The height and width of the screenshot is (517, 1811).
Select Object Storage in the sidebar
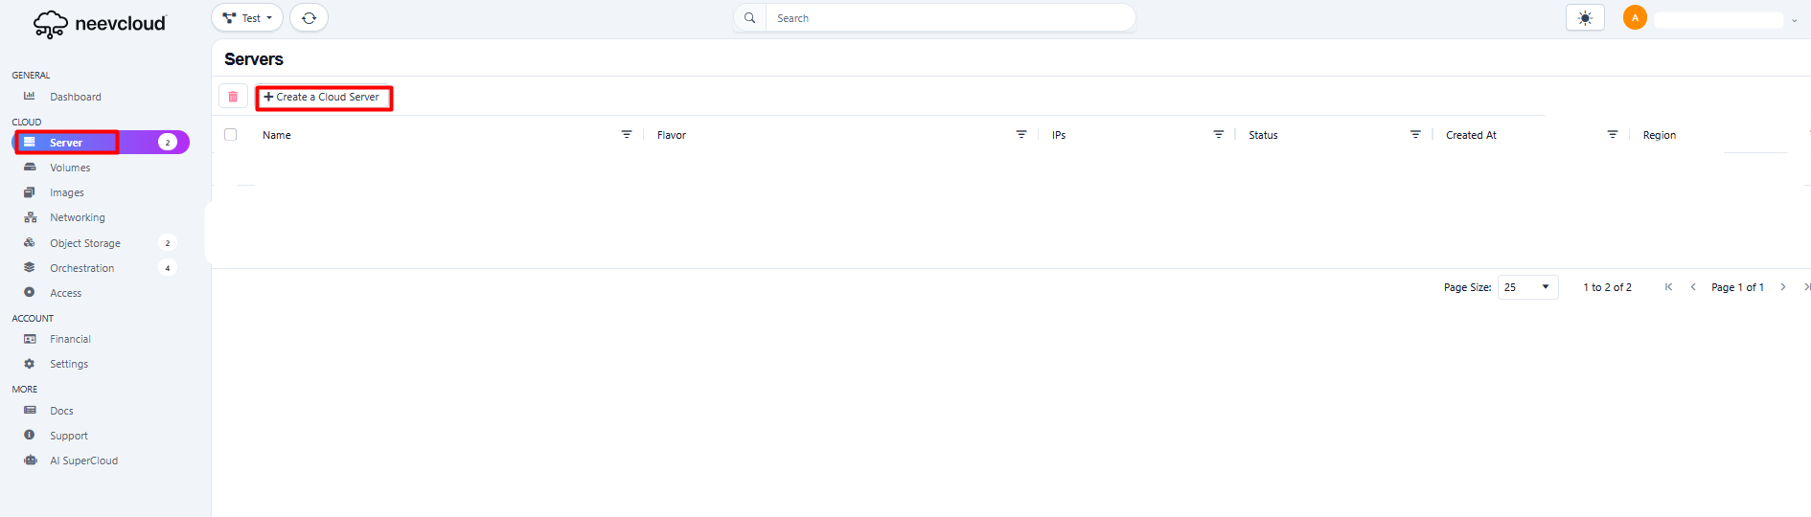pyautogui.click(x=85, y=243)
